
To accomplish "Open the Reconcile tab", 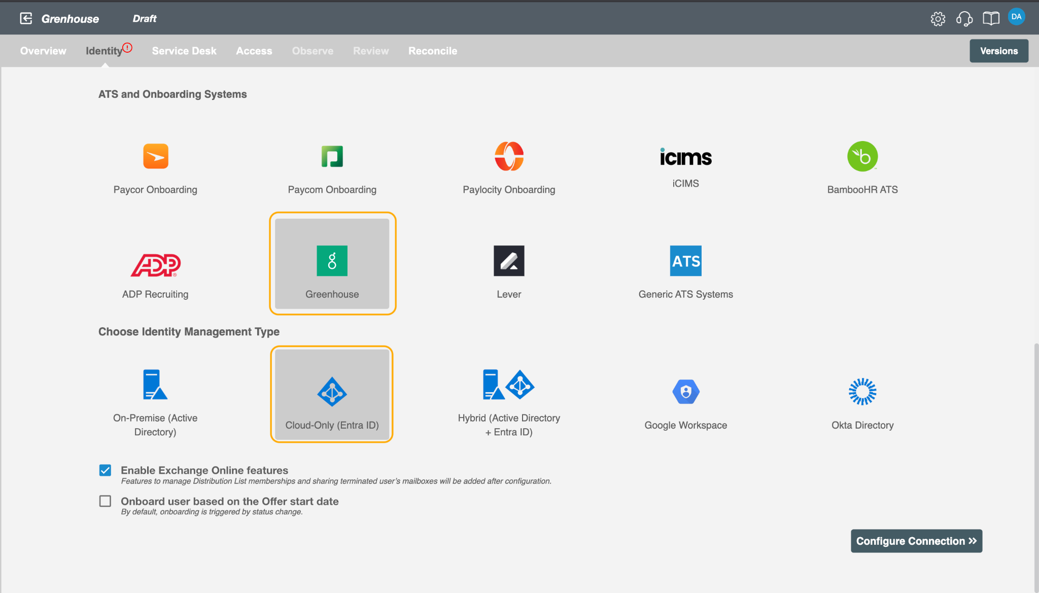I will click(x=433, y=51).
